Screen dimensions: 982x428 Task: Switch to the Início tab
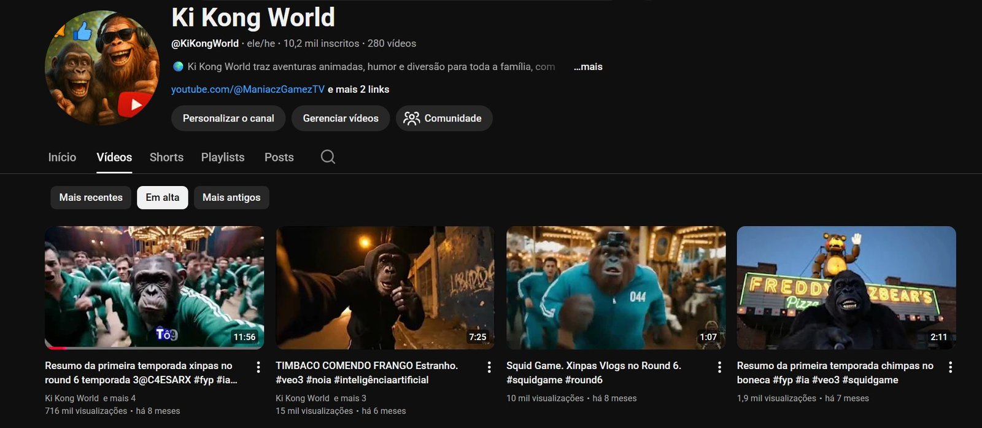[x=62, y=157]
